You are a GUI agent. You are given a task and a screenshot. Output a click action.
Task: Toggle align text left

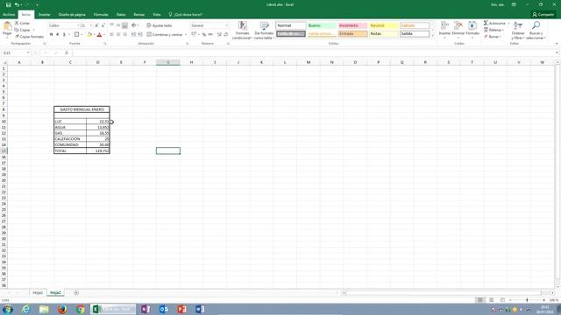tap(111, 35)
